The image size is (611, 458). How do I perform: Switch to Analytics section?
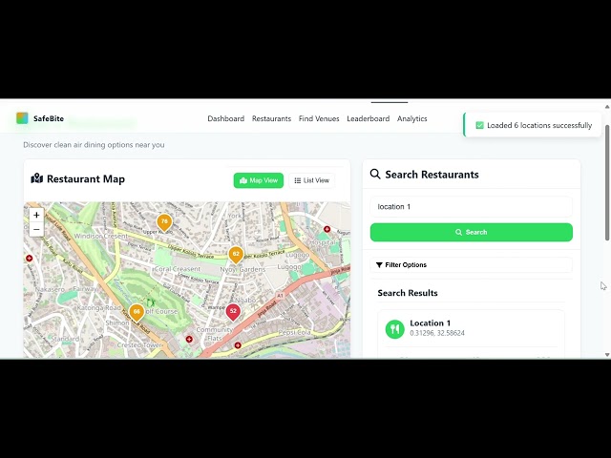point(411,118)
